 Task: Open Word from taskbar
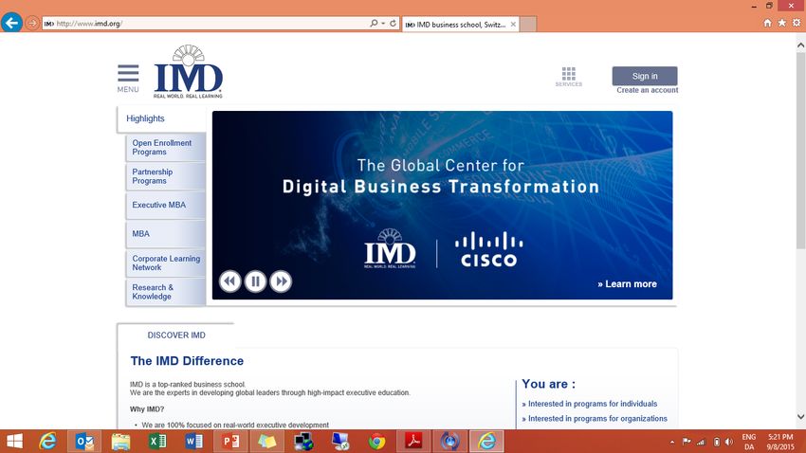click(193, 442)
